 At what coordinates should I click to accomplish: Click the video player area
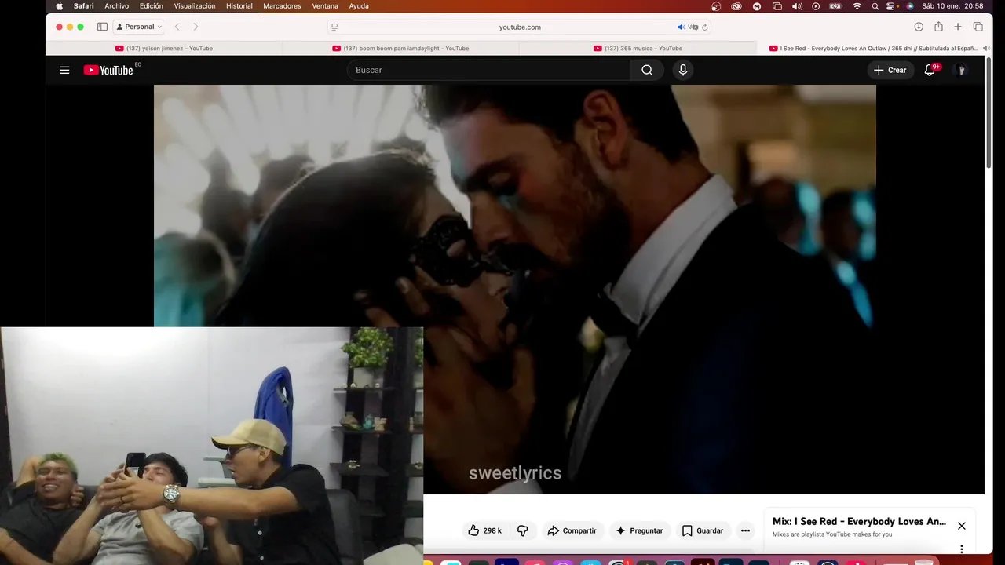[x=514, y=289]
